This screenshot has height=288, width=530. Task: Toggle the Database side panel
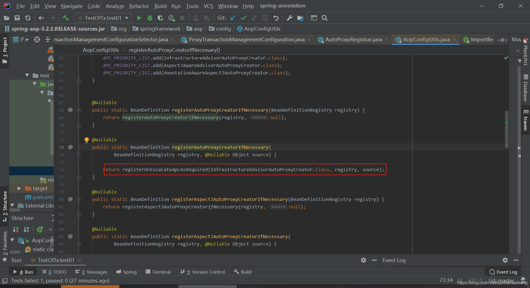point(526,88)
